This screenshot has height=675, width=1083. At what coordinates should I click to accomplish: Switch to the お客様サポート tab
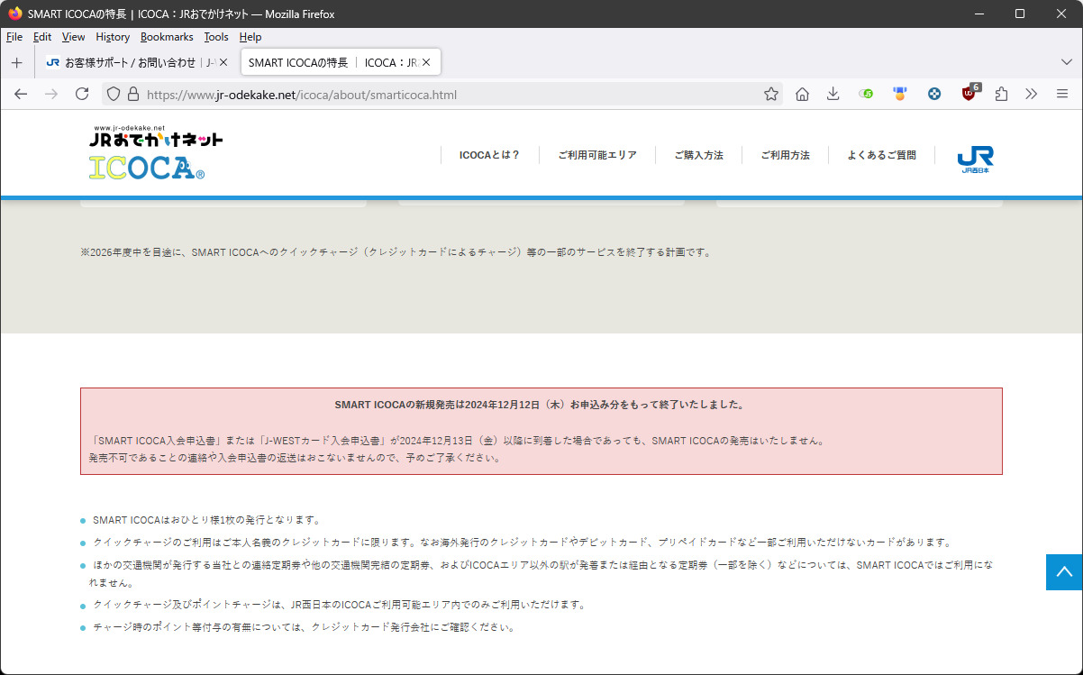131,62
